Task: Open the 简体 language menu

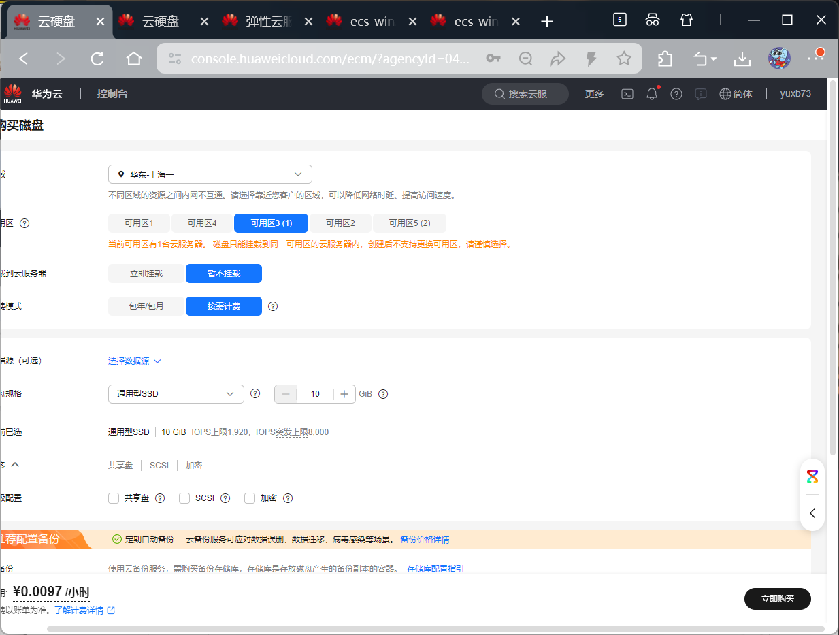Action: pyautogui.click(x=736, y=94)
